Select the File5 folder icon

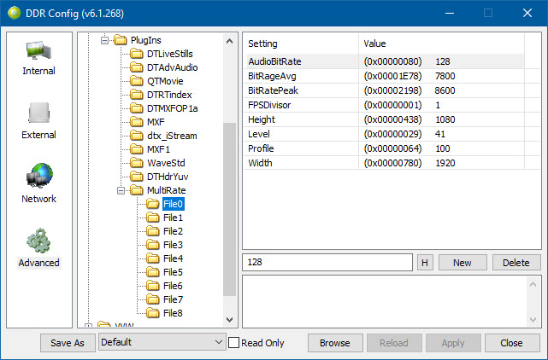153,272
